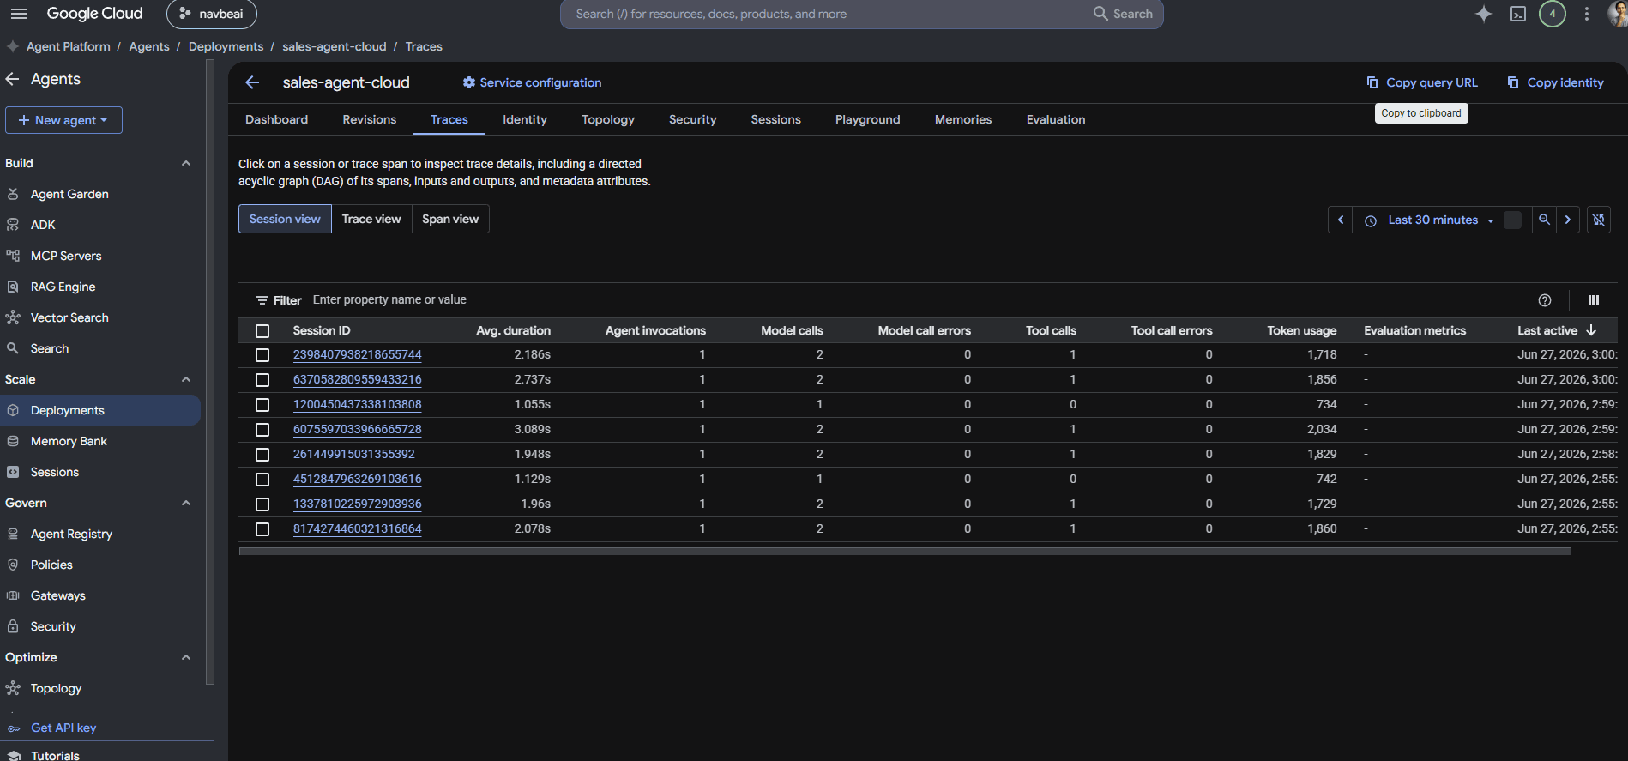The height and width of the screenshot is (761, 1628).
Task: Open Gateways in sidebar
Action: 57,595
